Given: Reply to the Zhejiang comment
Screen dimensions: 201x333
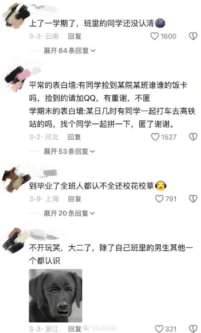Looking at the screenshot, I should coord(75,329).
